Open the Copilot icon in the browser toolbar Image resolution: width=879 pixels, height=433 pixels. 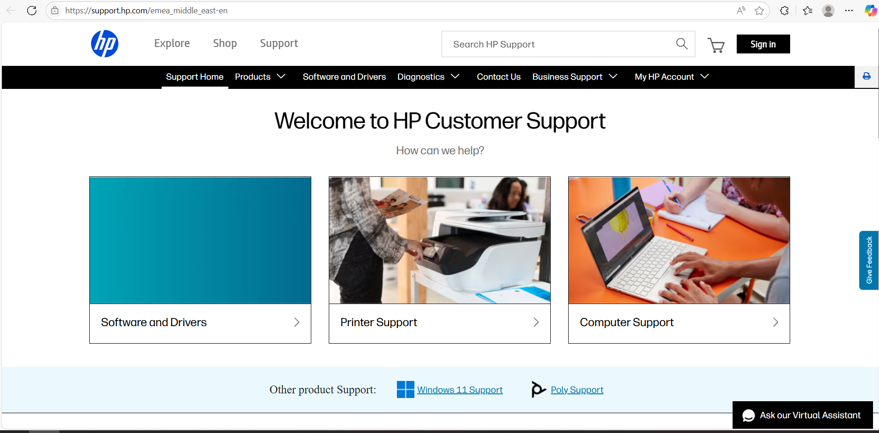[870, 11]
